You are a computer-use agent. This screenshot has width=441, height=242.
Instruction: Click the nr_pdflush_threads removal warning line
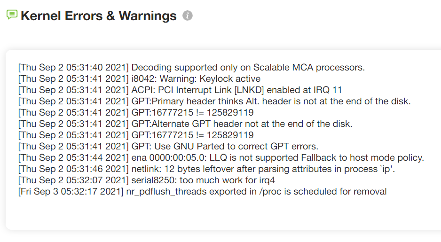coord(203,191)
